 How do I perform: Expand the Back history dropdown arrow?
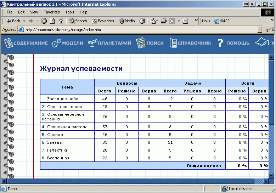coord(24,21)
